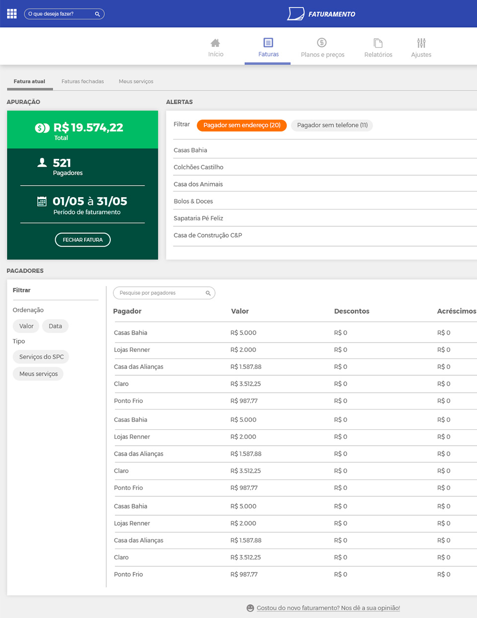Toggle Serviços do SPC type filter

click(41, 357)
